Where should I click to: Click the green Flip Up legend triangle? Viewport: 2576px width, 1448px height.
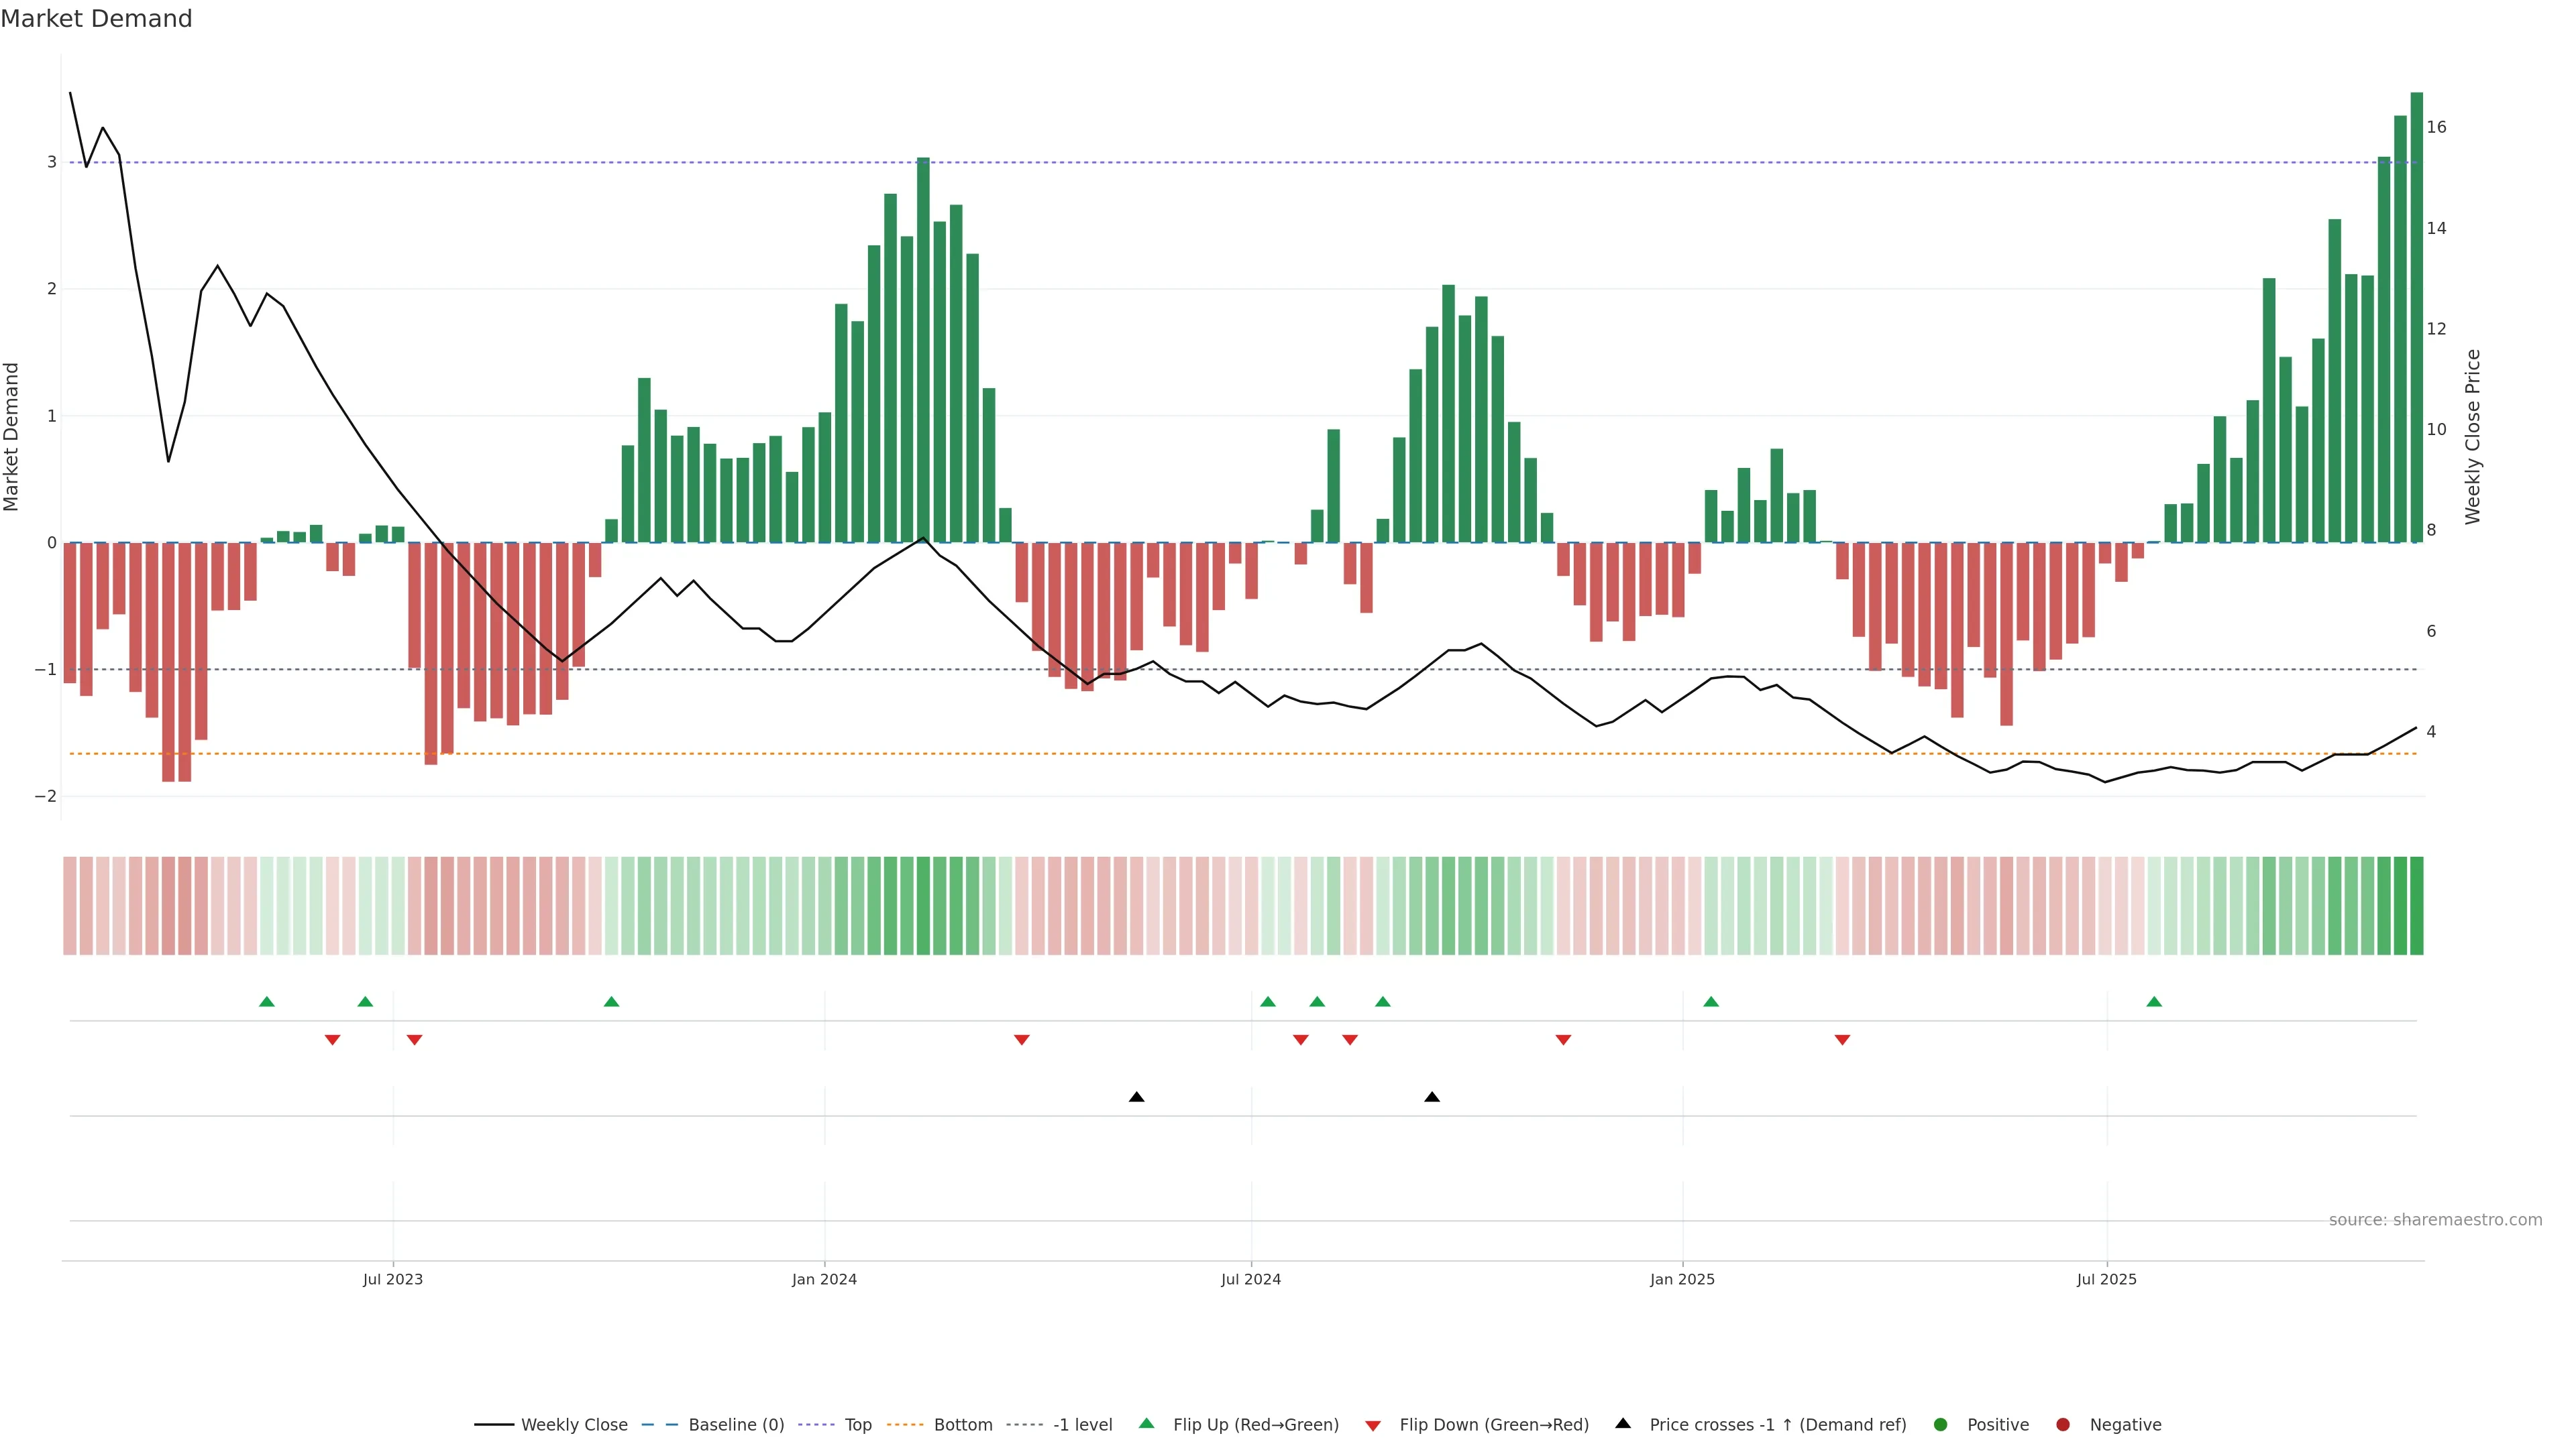(x=1146, y=1423)
